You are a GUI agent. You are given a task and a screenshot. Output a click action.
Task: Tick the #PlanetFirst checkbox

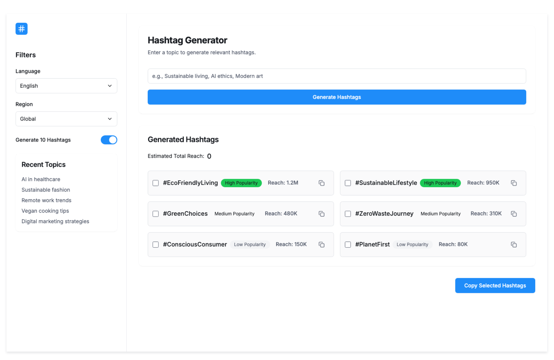[348, 245]
